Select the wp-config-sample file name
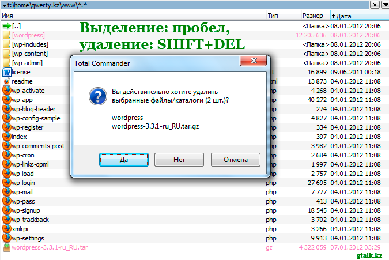389x260 pixels. 36,118
